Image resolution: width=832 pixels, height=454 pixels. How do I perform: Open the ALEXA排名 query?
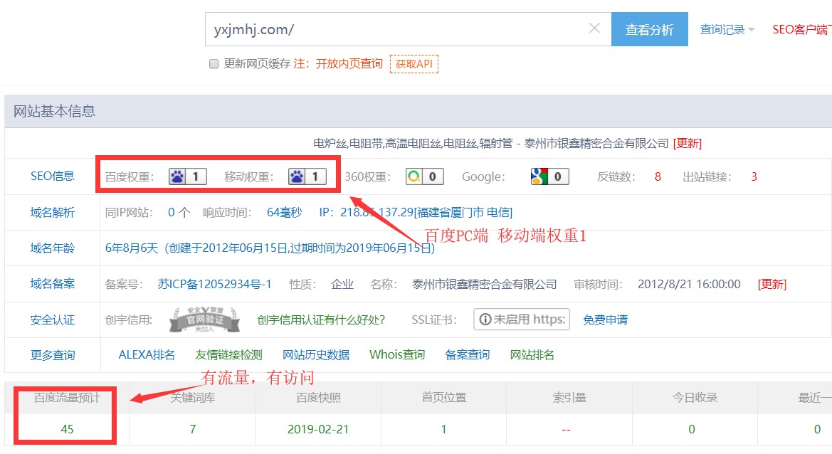tap(147, 355)
